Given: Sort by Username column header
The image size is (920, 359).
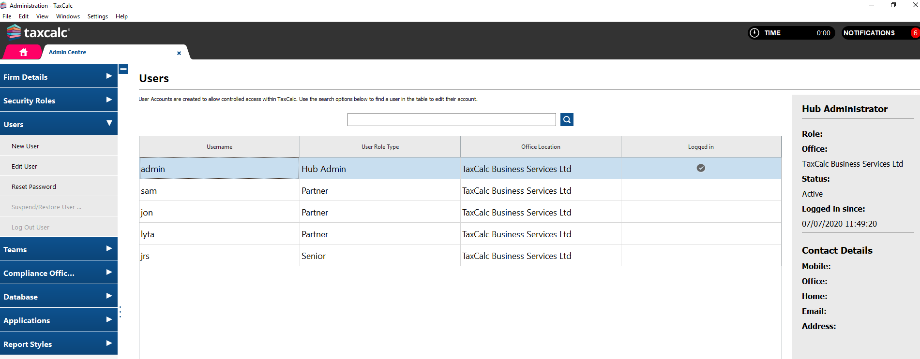Looking at the screenshot, I should tap(219, 147).
